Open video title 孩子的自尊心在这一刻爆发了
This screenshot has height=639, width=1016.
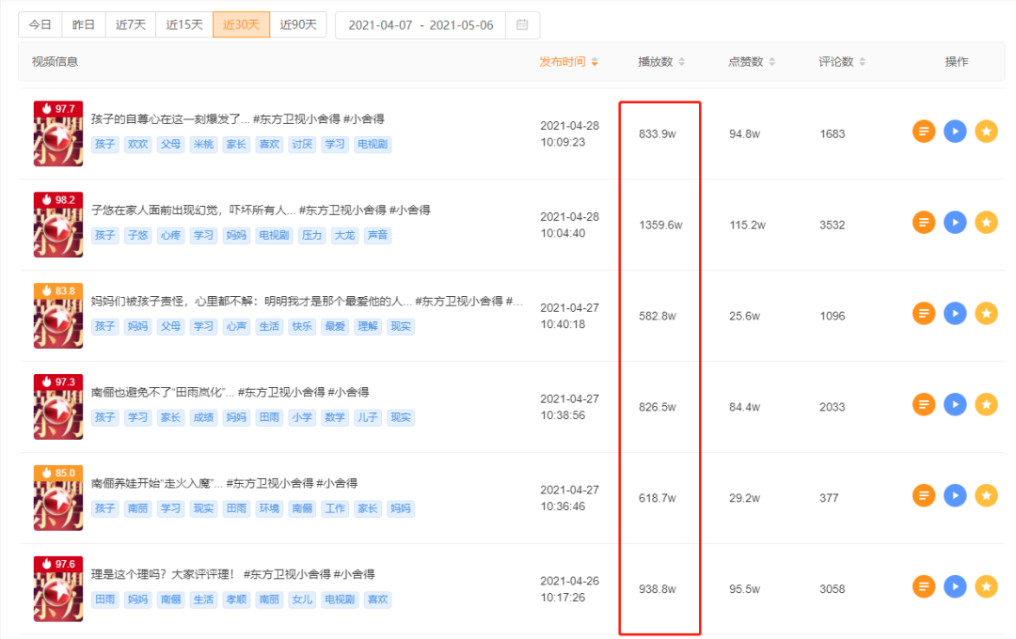[x=238, y=119]
